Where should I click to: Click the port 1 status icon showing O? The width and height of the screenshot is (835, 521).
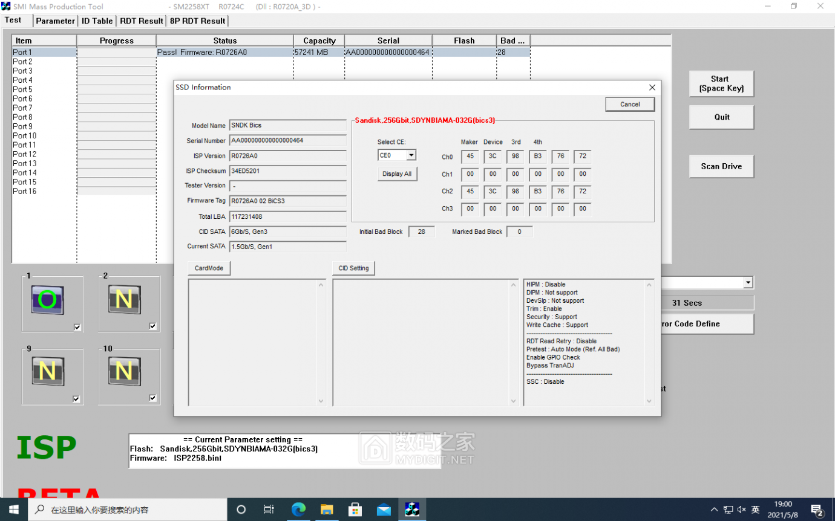[48, 299]
